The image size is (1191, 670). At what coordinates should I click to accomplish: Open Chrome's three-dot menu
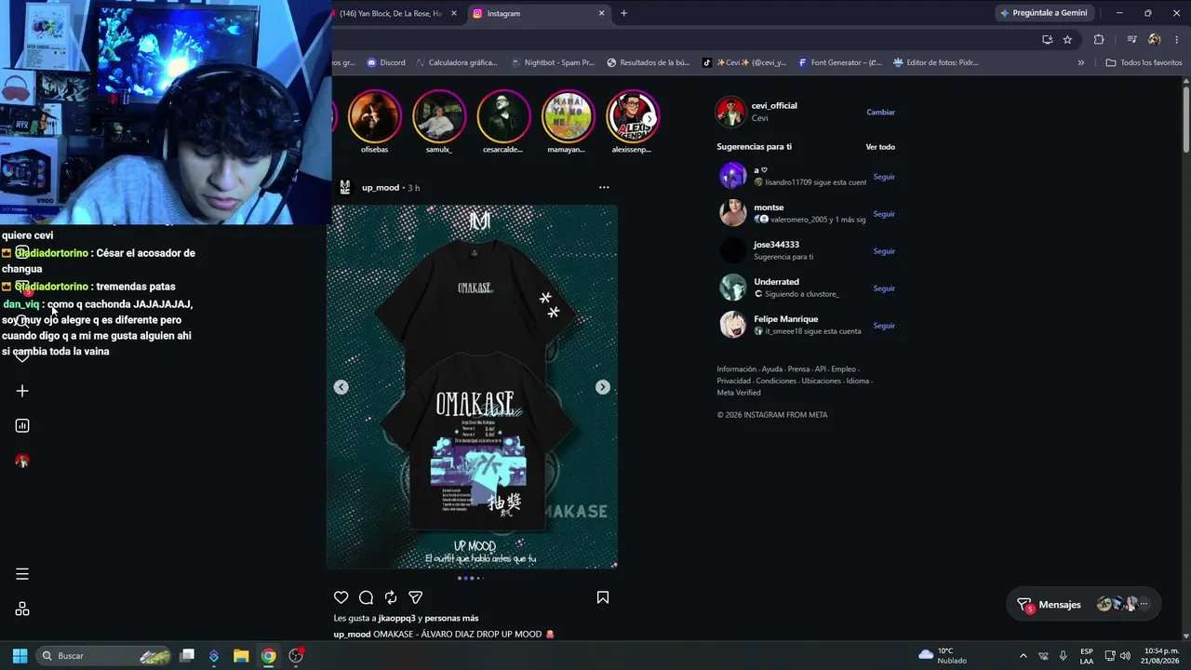pos(1177,39)
